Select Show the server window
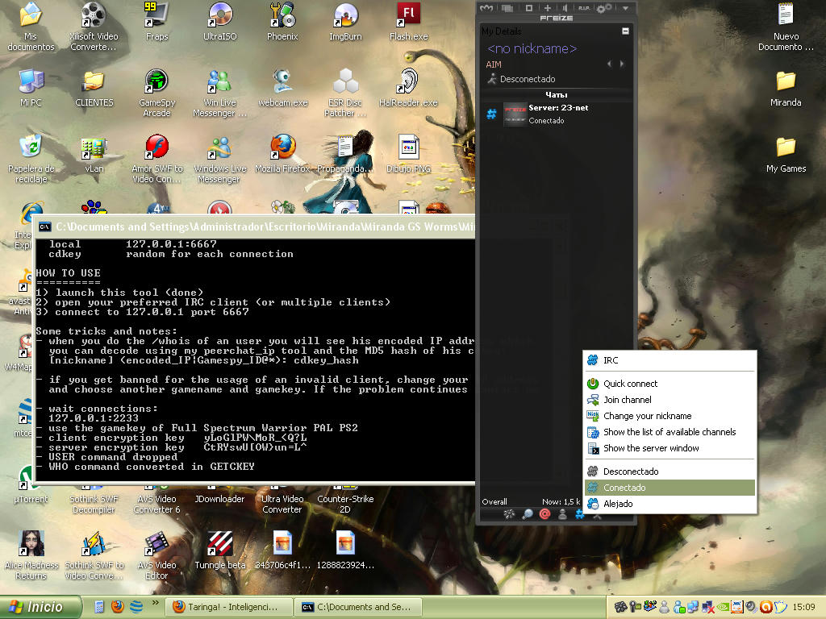The width and height of the screenshot is (826, 619). pyautogui.click(x=670, y=448)
